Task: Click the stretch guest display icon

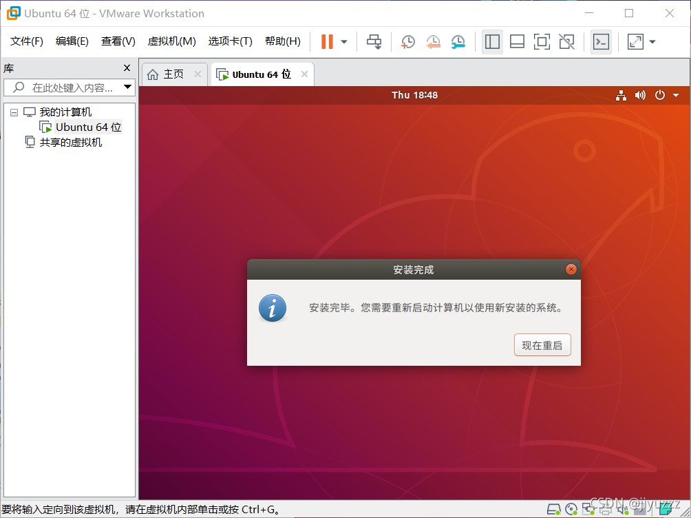Action: pyautogui.click(x=635, y=42)
